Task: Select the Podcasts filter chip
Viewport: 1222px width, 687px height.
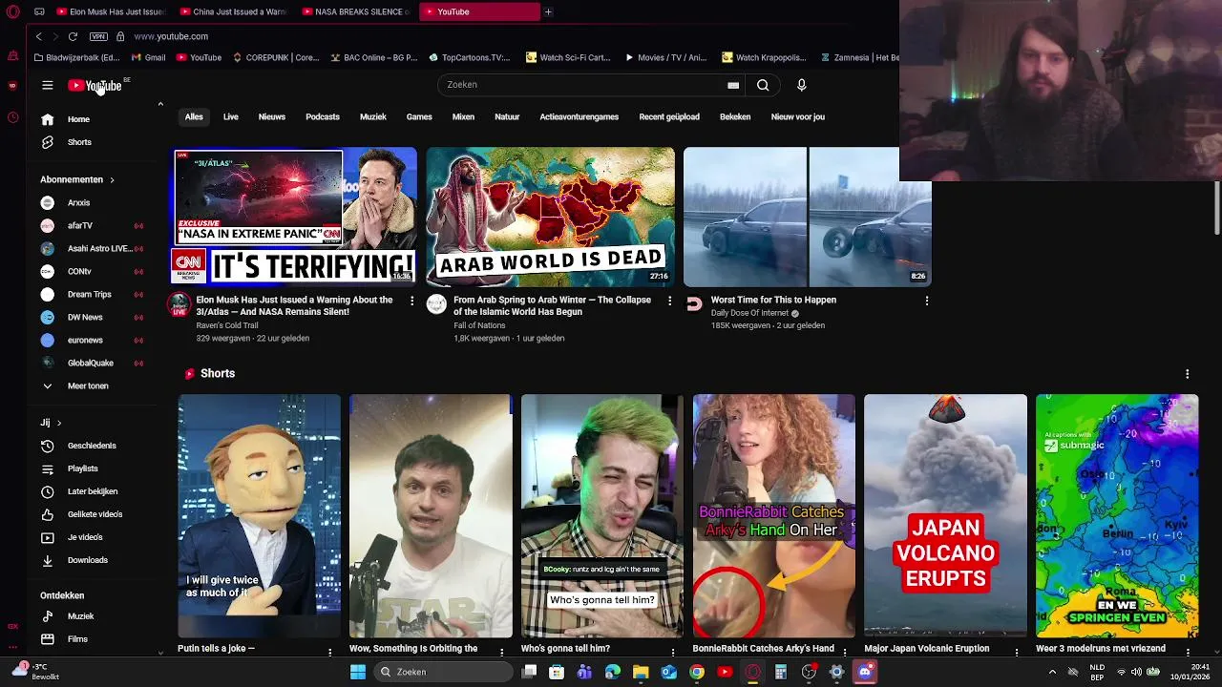Action: click(323, 116)
